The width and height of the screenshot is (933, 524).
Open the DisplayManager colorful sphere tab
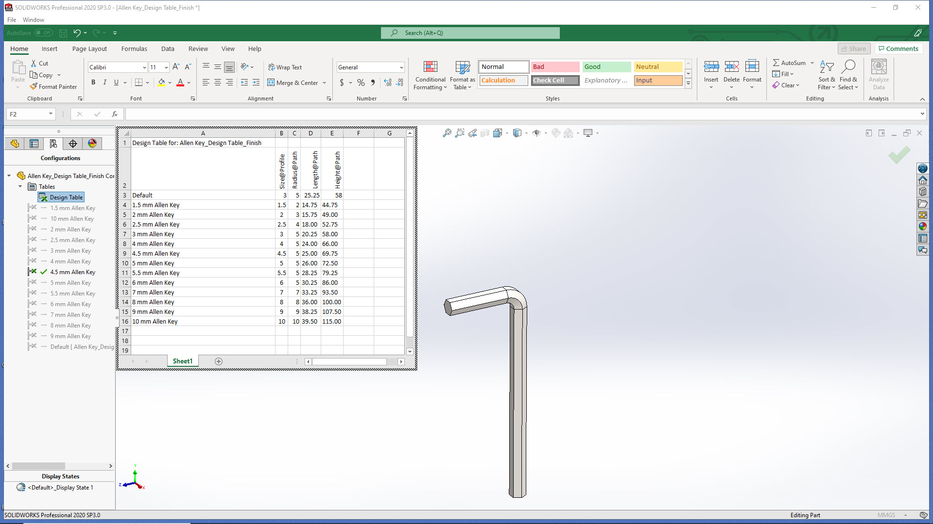[x=92, y=144]
